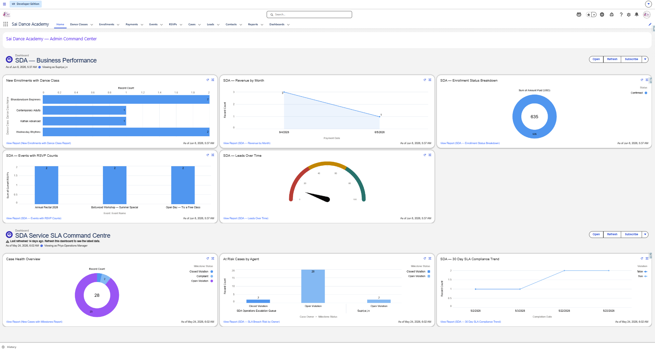Open the Enrollments tab dropdown chevron
Screen dimensions: 655x351
point(118,25)
